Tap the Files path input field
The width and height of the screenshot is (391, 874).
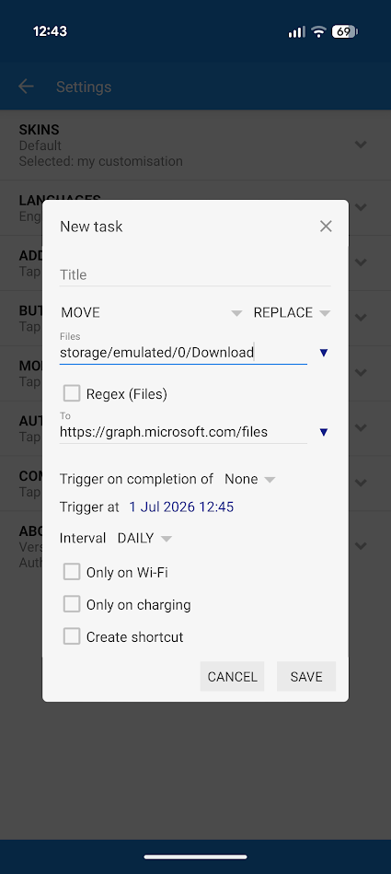pyautogui.click(x=183, y=353)
